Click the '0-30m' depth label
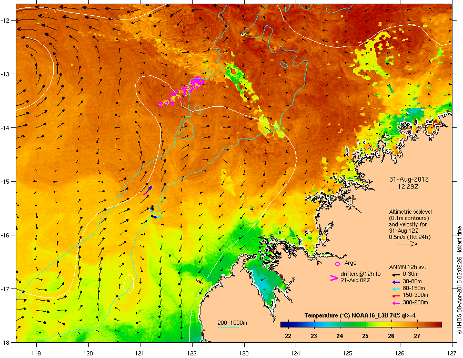 pyautogui.click(x=410, y=274)
